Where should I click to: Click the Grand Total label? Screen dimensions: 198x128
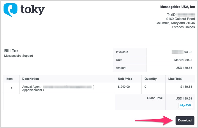coord(155,98)
